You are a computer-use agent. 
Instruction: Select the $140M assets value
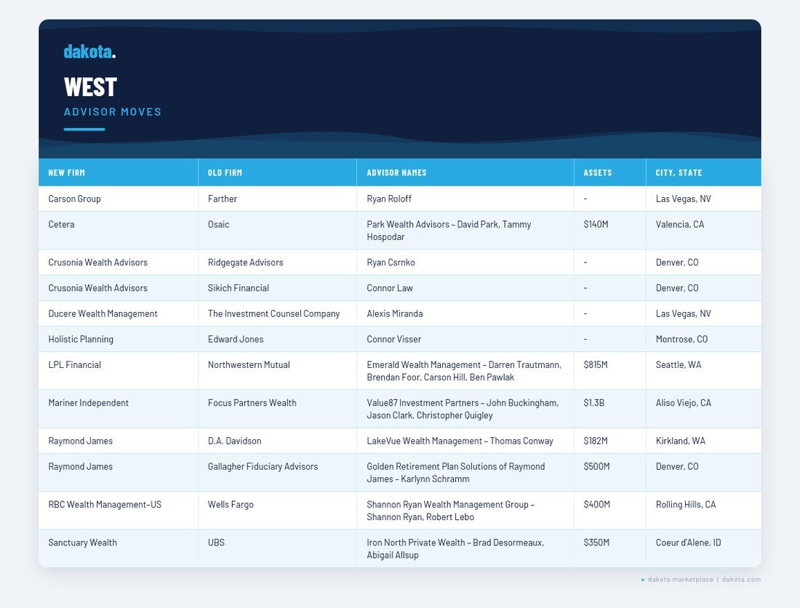coord(596,225)
